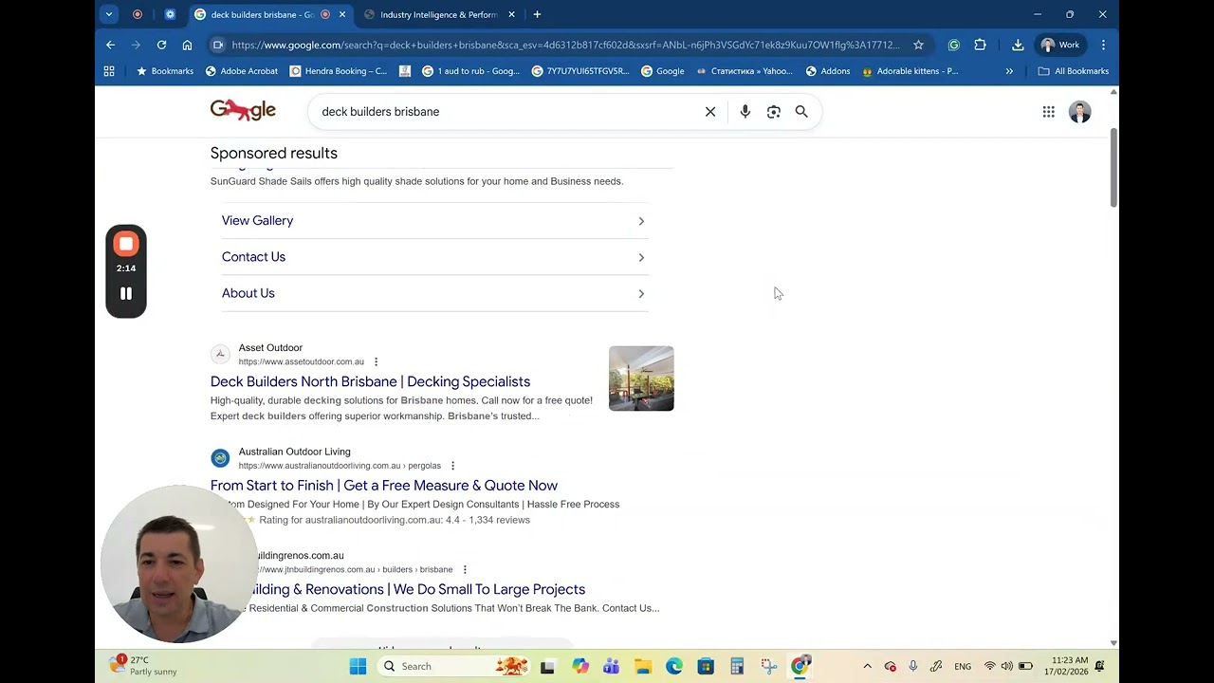Open Microsoft Copilot from the taskbar
This screenshot has height=683, width=1214.
pos(580,666)
